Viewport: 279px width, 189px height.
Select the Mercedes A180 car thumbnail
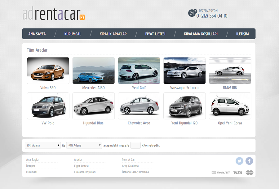pyautogui.click(x=94, y=71)
